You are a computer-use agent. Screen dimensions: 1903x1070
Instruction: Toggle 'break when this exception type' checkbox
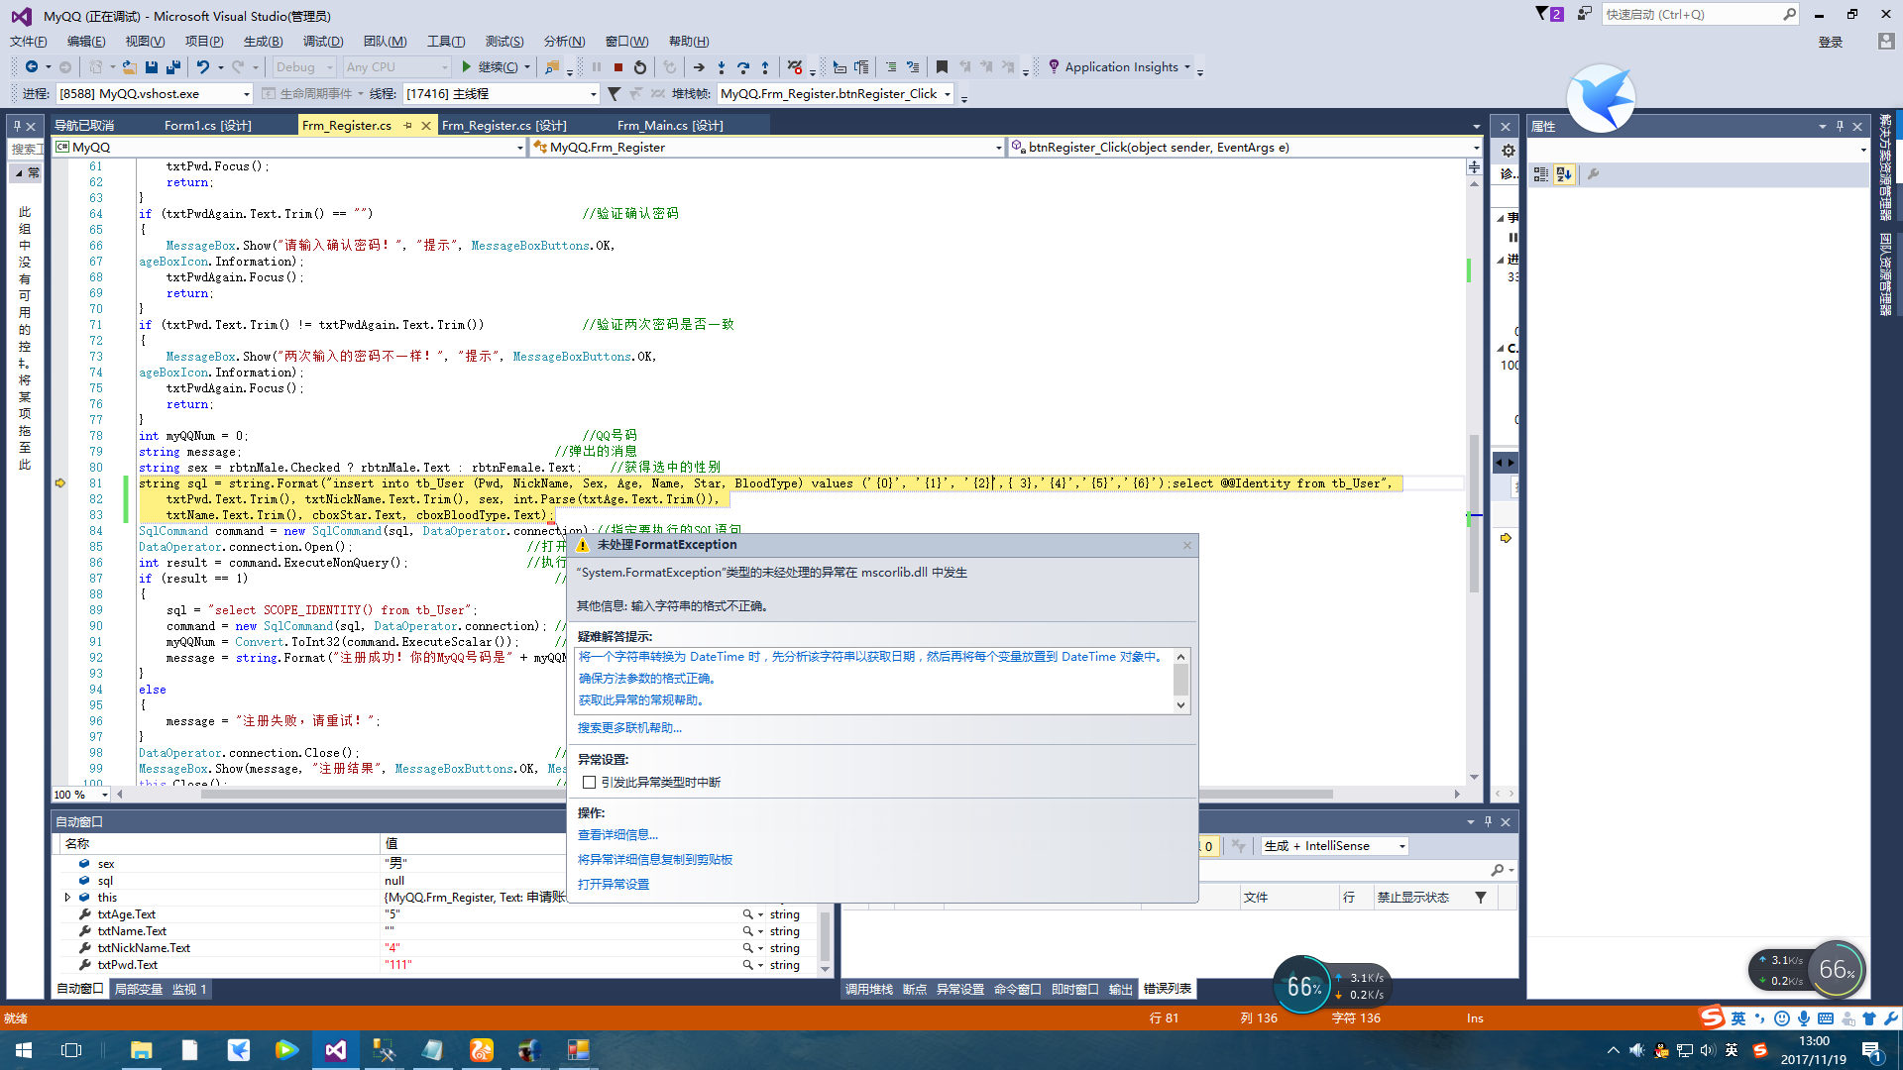589,782
